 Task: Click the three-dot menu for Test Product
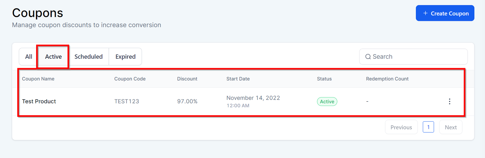pyautogui.click(x=450, y=101)
